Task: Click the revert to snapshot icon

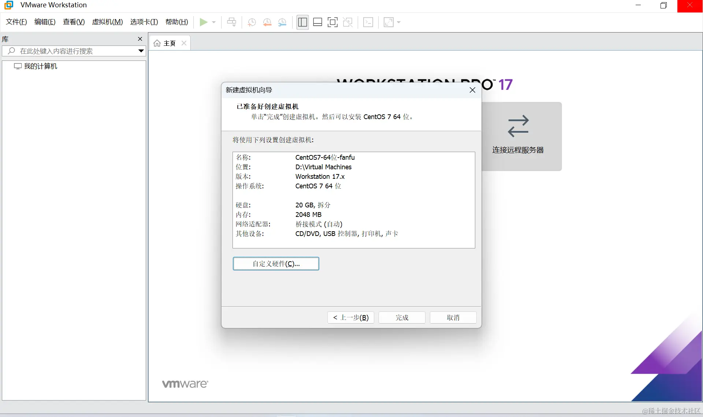Action: click(267, 22)
